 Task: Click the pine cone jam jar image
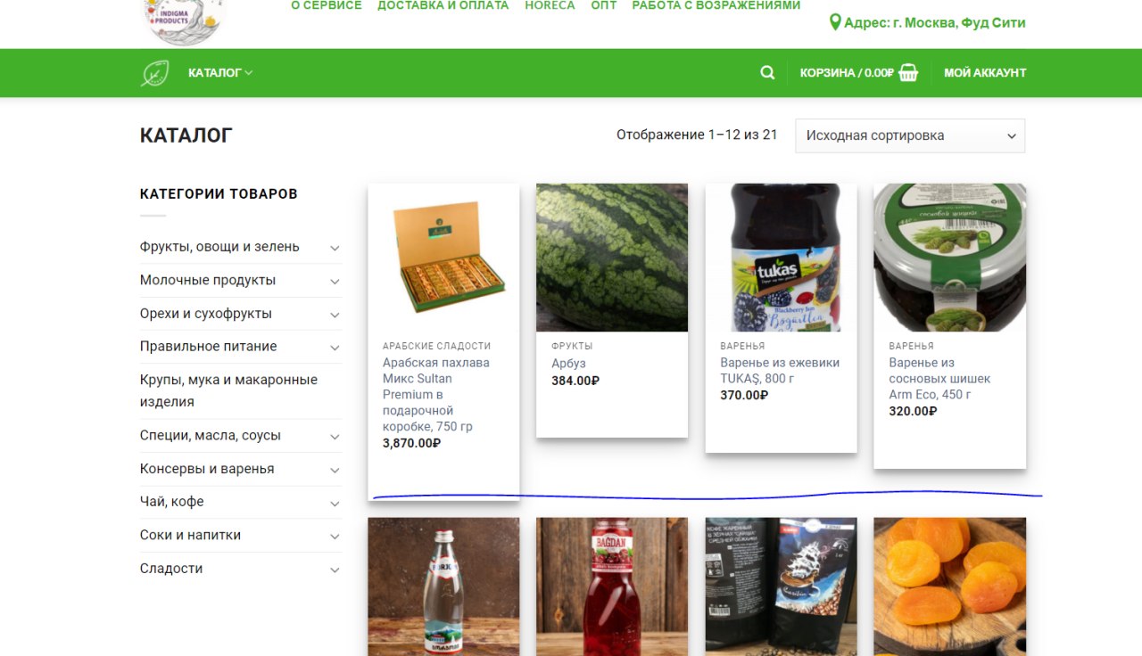click(x=950, y=258)
